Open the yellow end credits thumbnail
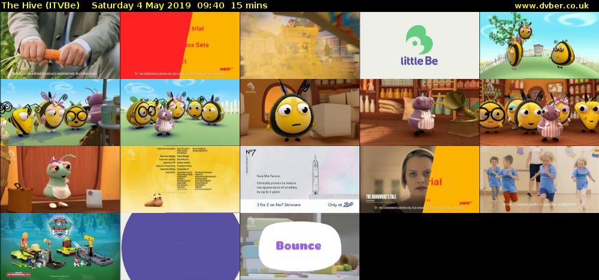Image resolution: width=599 pixels, height=280 pixels. coord(180,179)
